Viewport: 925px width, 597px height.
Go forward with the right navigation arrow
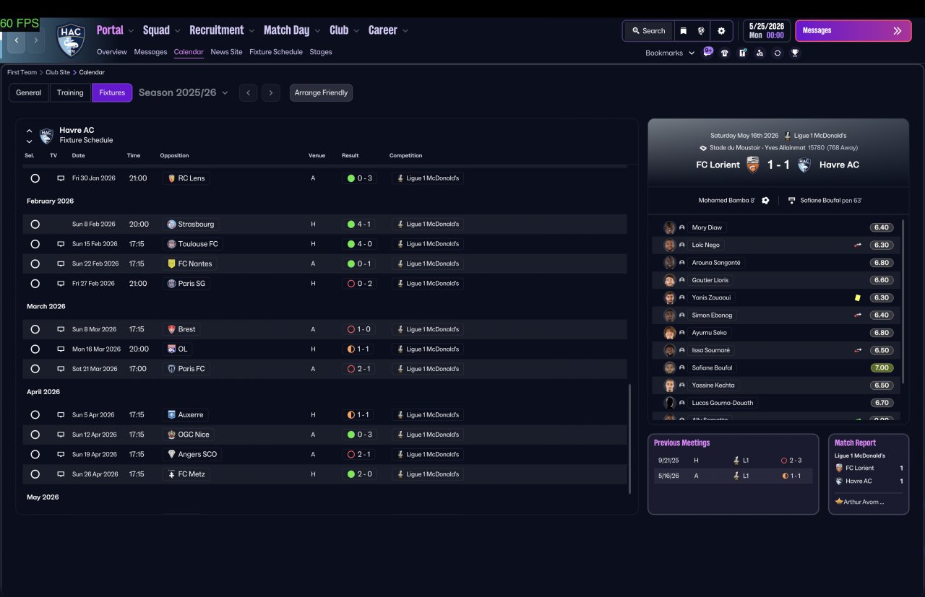[35, 40]
